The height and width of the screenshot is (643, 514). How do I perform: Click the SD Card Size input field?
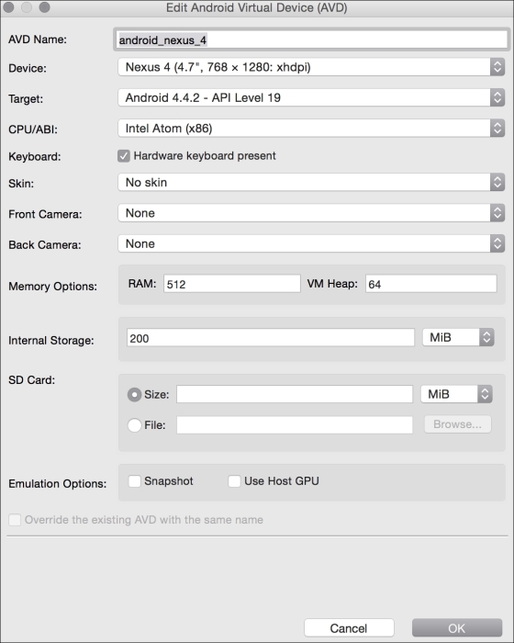coord(295,394)
